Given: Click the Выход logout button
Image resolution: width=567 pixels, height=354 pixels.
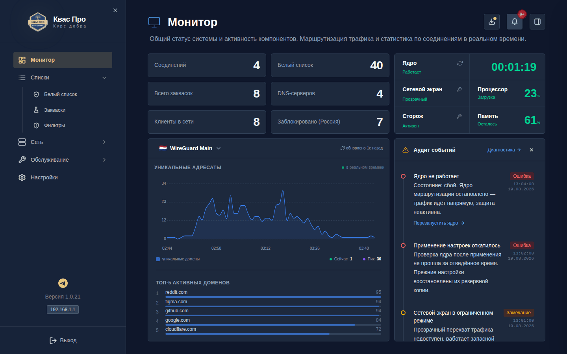Looking at the screenshot, I should pyautogui.click(x=63, y=340).
